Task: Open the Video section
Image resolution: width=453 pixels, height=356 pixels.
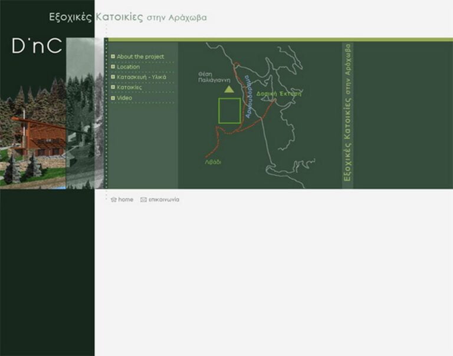Action: click(124, 98)
